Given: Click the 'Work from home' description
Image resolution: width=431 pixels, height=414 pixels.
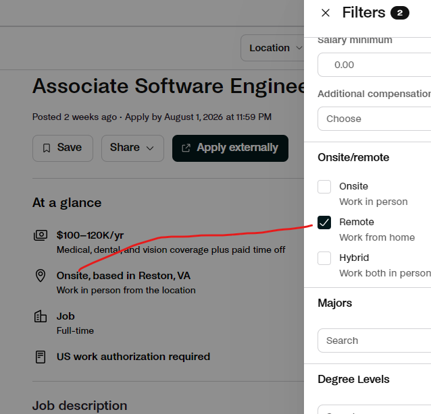Looking at the screenshot, I should (x=377, y=237).
